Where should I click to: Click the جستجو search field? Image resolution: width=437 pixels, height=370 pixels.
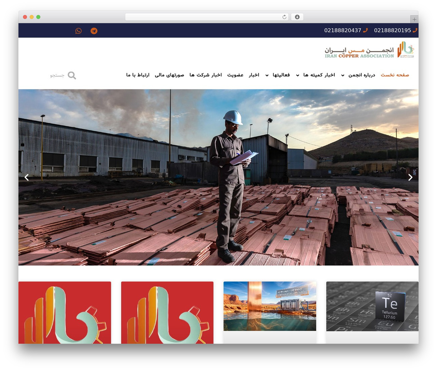pyautogui.click(x=57, y=75)
